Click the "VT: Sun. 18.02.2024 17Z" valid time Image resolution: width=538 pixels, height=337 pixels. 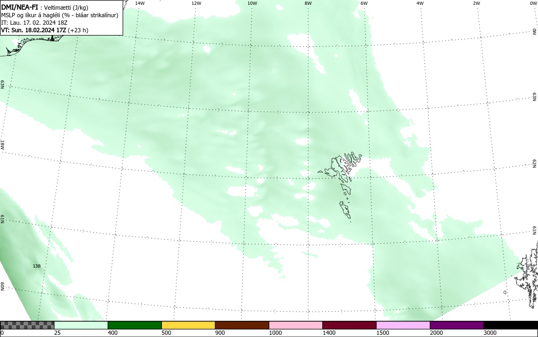tap(33, 30)
